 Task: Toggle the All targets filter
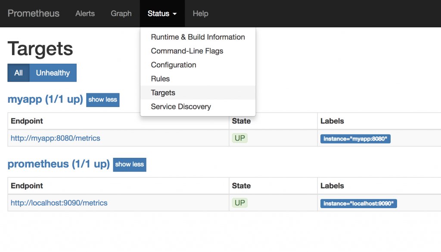click(19, 73)
